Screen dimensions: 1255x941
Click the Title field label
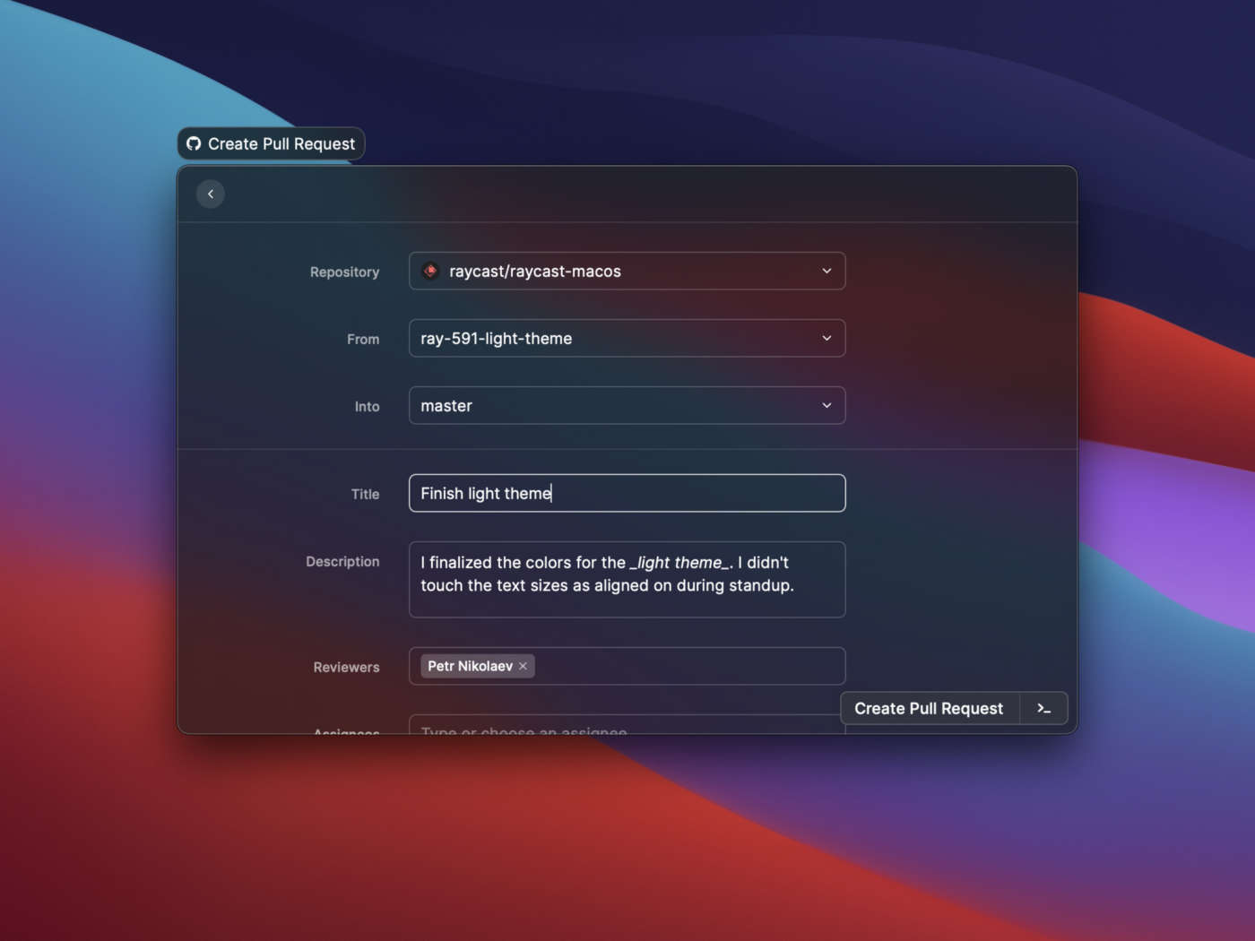click(x=365, y=494)
